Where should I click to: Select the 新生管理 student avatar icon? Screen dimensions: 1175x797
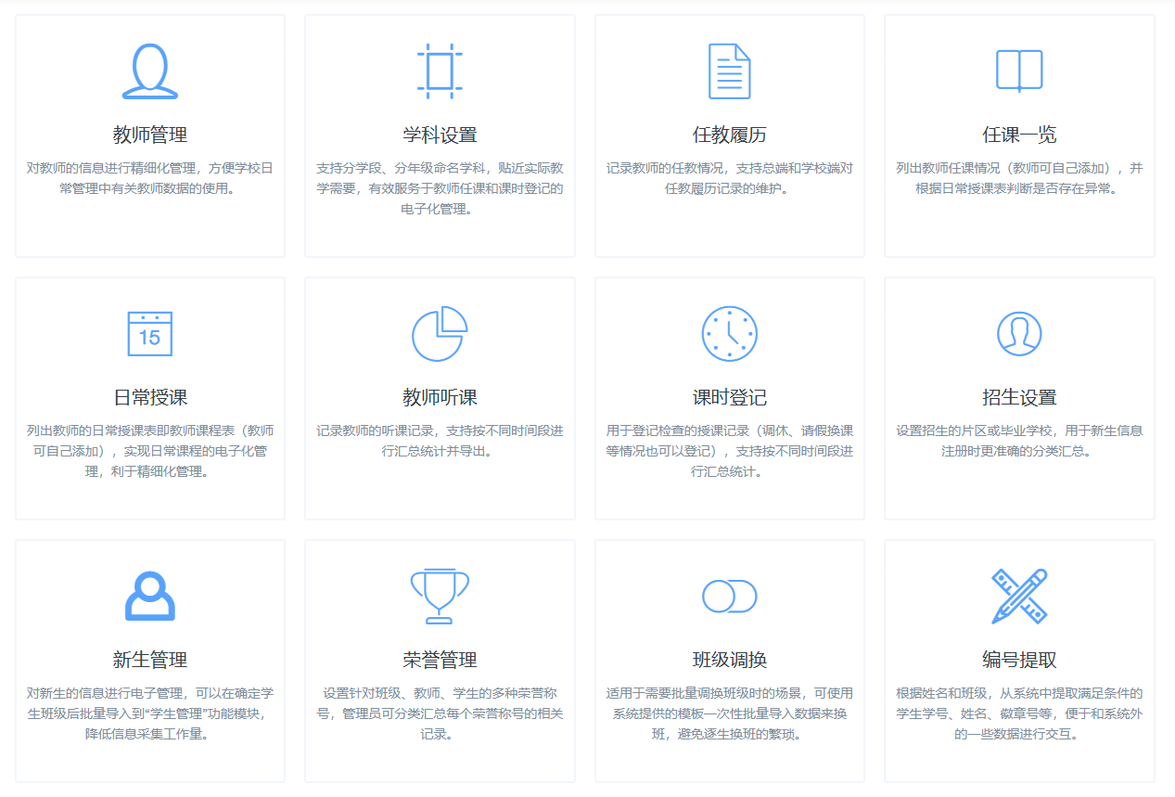coord(149,596)
